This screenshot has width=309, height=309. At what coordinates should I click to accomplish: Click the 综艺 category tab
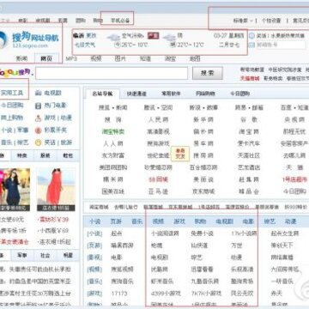coord(270,221)
